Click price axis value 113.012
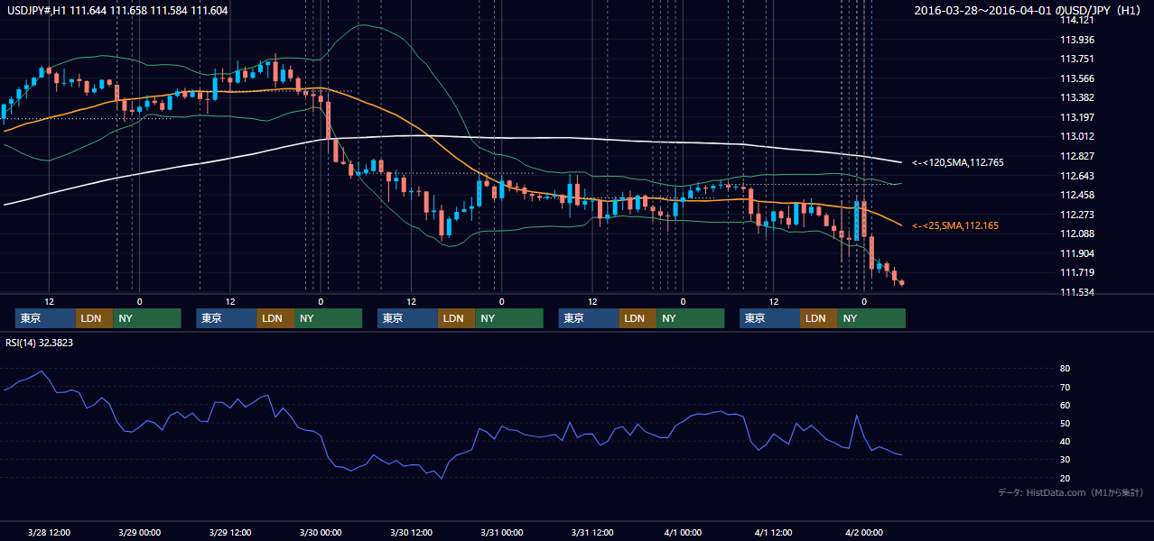This screenshot has width=1154, height=541. pos(1076,136)
